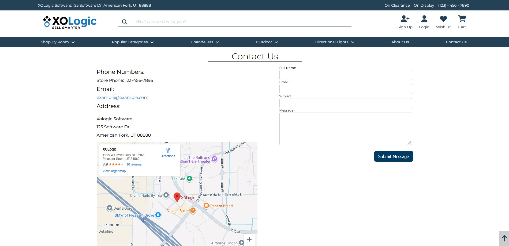Click the Full Name field
The width and height of the screenshot is (509, 246).
point(346,75)
